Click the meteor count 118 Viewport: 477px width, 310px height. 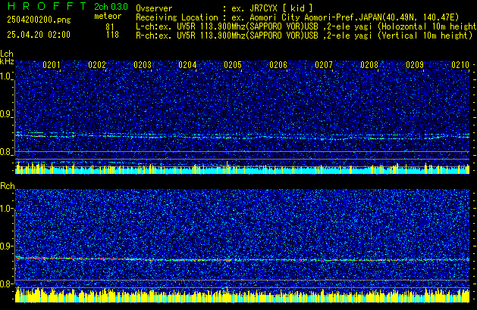112,35
